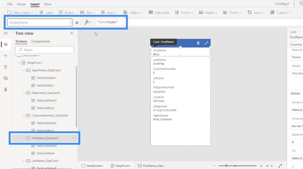The image size is (303, 169).
Task: Zoom out with the minus button
Action: coord(214,166)
